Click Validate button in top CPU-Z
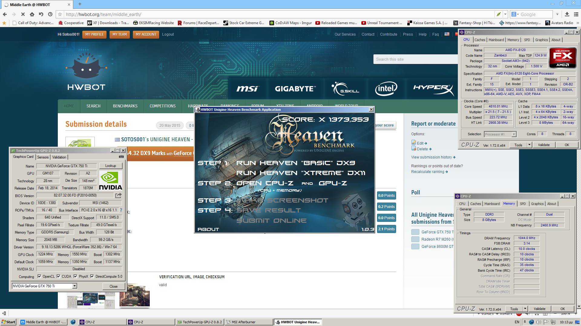The height and width of the screenshot is (326, 581). tap(543, 145)
